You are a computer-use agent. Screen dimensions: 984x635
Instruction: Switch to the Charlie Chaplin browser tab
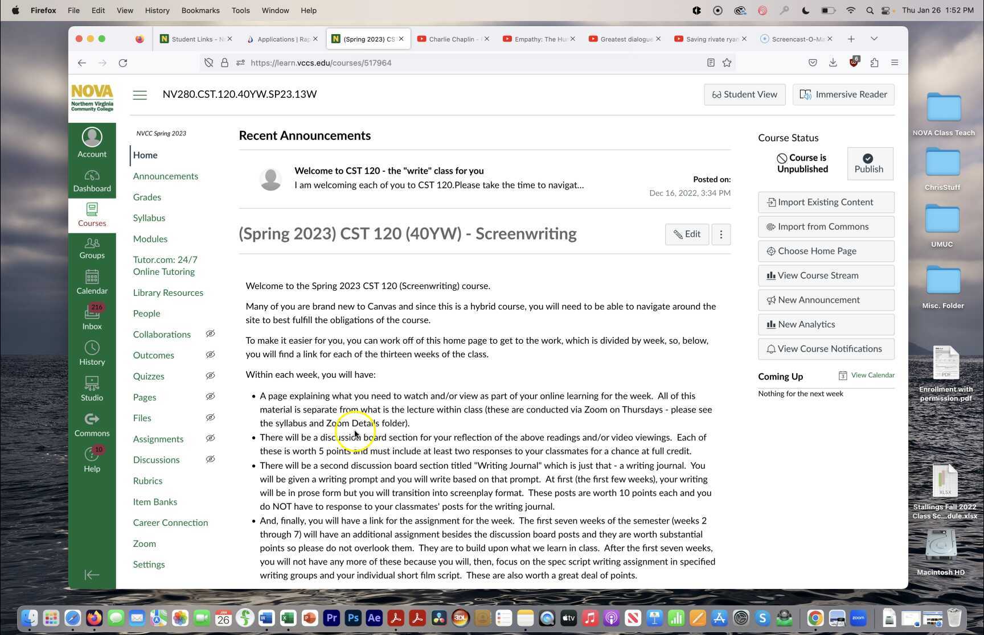[x=450, y=39]
